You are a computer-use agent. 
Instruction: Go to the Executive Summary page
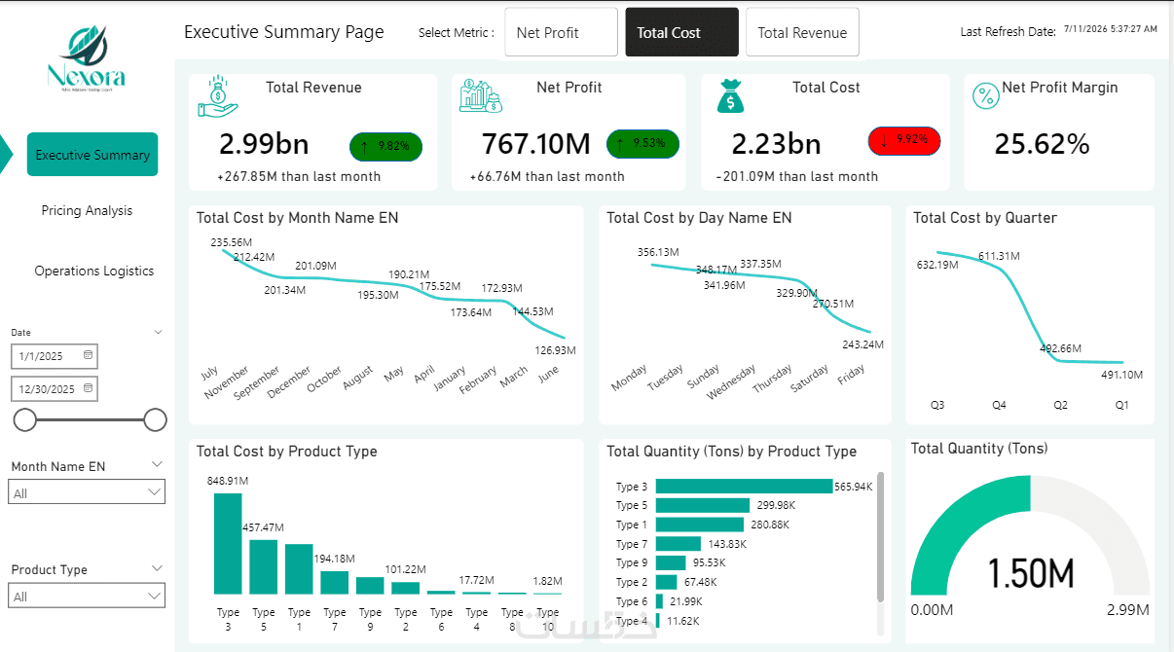92,155
